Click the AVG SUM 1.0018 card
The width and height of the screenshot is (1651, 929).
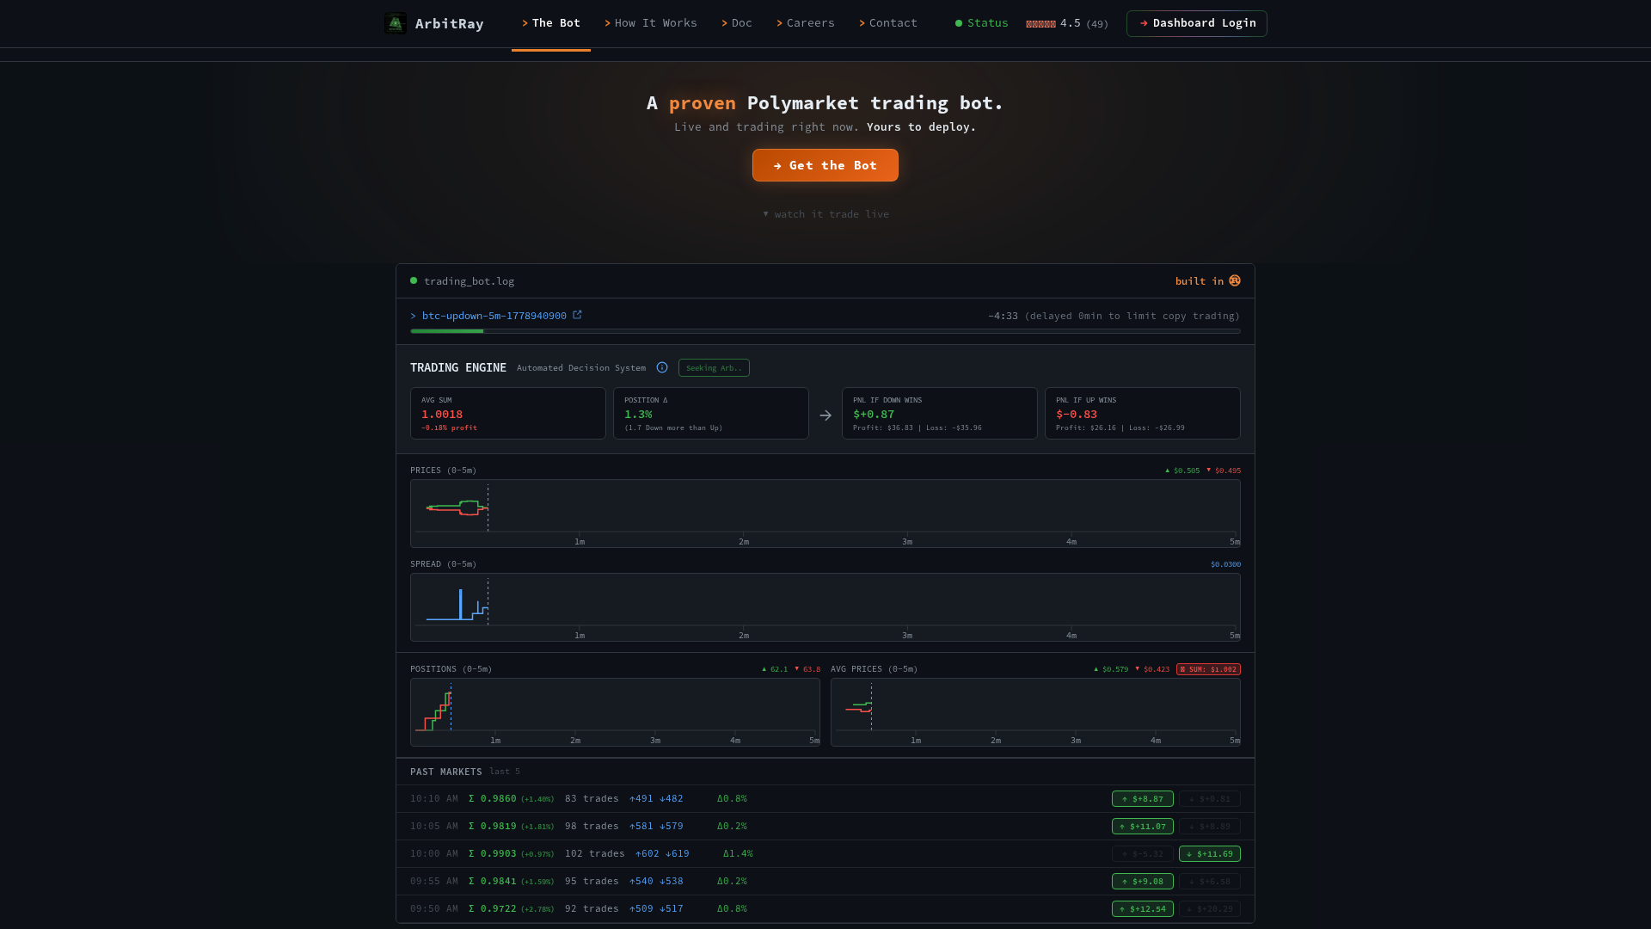pyautogui.click(x=508, y=413)
